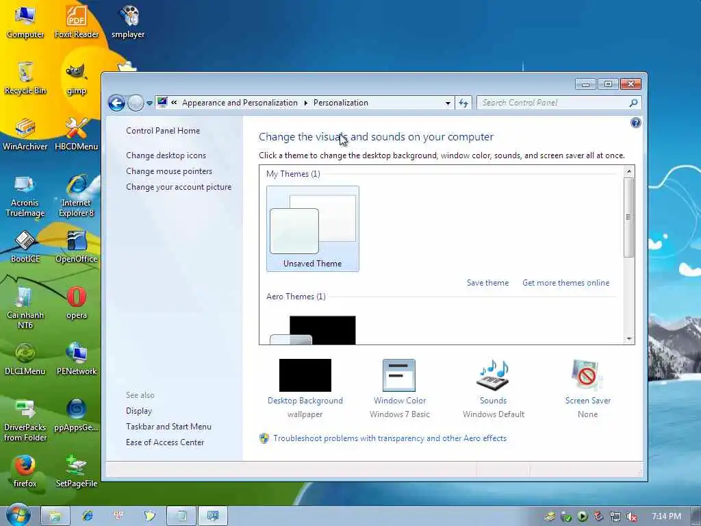Select the BootICE desktop icon

click(x=25, y=247)
